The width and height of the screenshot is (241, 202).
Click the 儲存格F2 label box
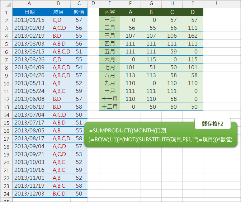tap(213, 123)
